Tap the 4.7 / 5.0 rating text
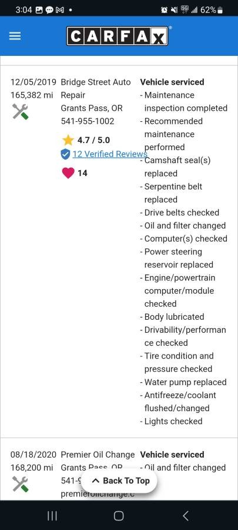 pos(93,140)
